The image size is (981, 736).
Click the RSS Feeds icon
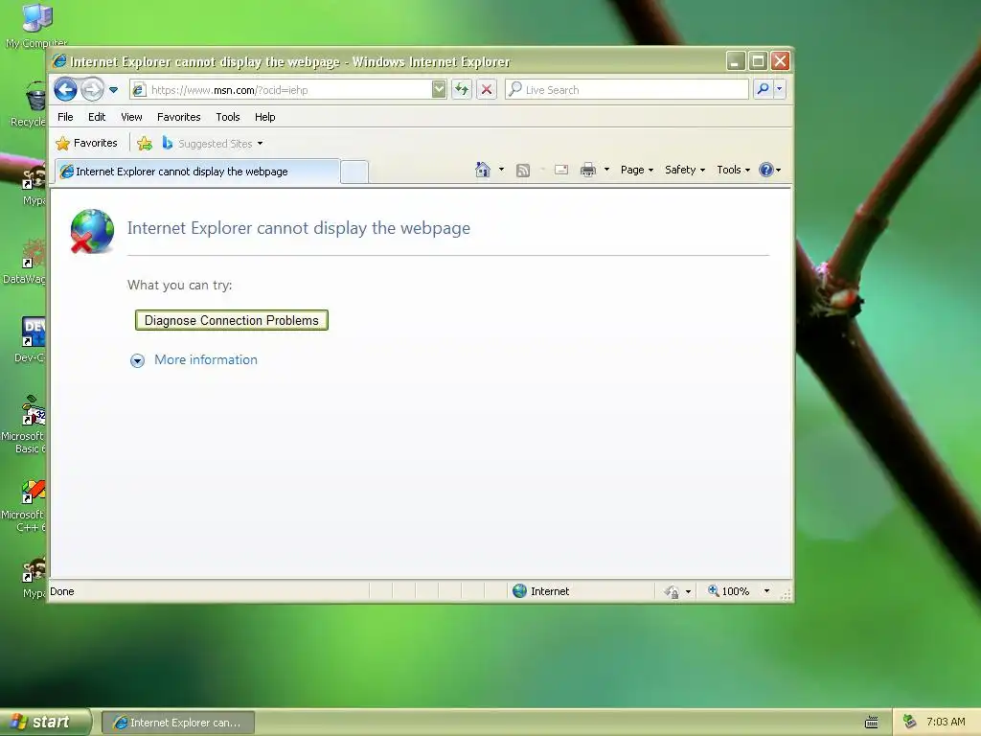[523, 171]
